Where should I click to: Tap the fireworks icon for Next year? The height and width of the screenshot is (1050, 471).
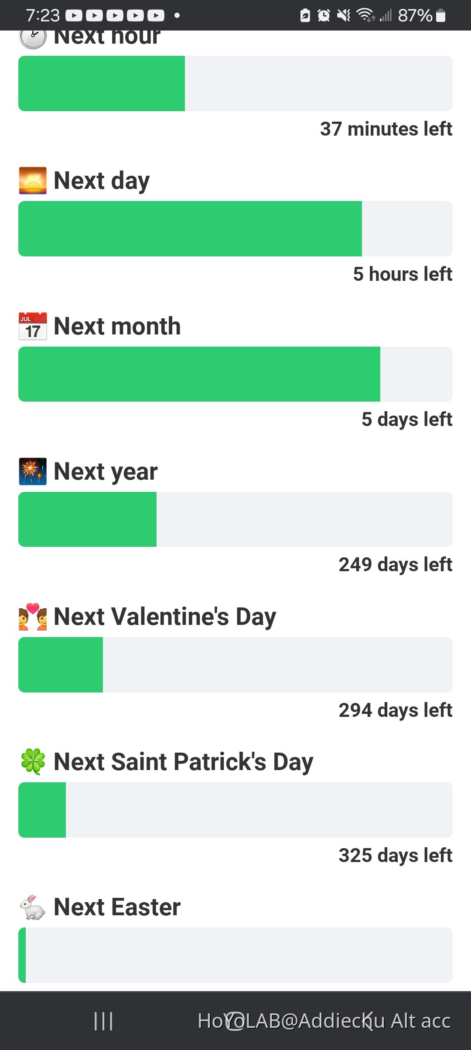pyautogui.click(x=33, y=471)
